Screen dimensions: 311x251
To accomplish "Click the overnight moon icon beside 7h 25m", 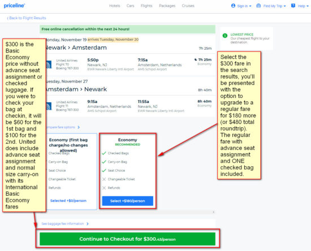I will coord(196,59).
